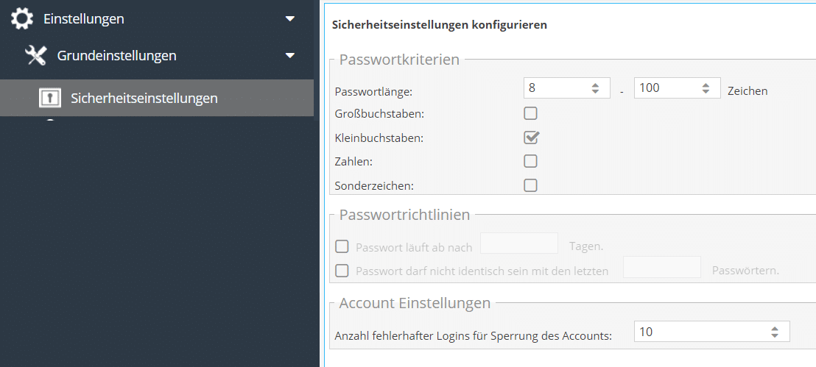Click the failed logins spinner arrows
Viewport: 816px width, 367px height.
point(774,332)
